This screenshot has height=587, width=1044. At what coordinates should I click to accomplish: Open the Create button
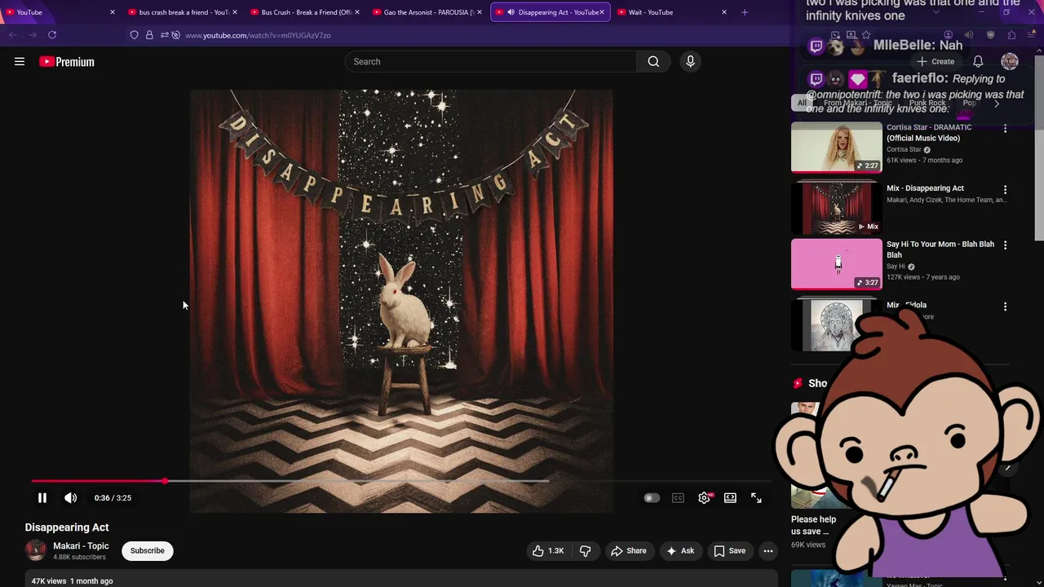[x=935, y=61]
